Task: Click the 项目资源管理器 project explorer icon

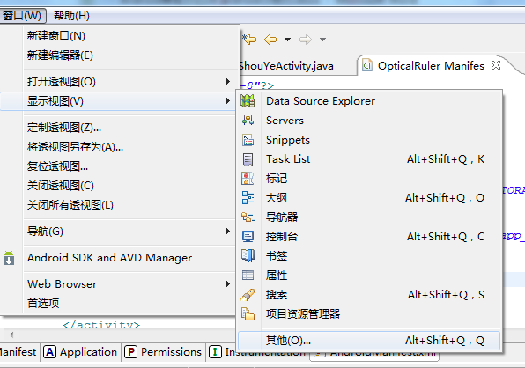Action: 248,314
